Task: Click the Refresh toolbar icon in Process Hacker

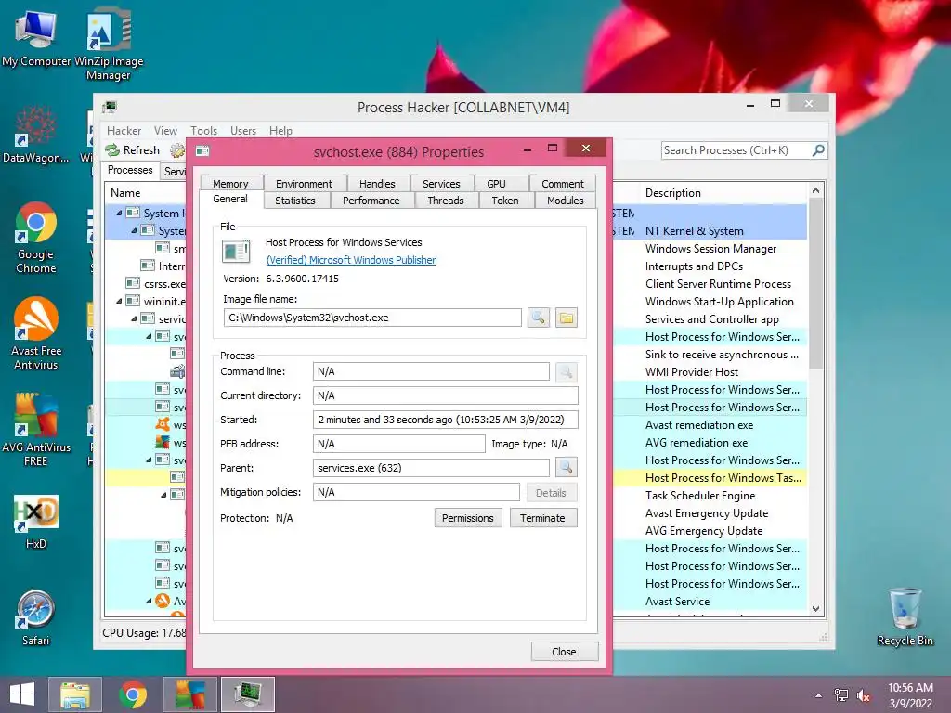Action: (x=112, y=149)
